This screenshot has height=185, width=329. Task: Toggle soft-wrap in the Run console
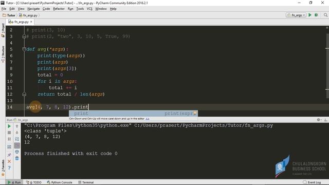tap(17, 139)
